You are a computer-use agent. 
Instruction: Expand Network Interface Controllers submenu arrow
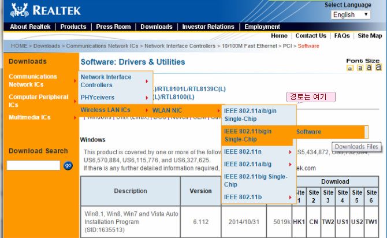[147, 81]
